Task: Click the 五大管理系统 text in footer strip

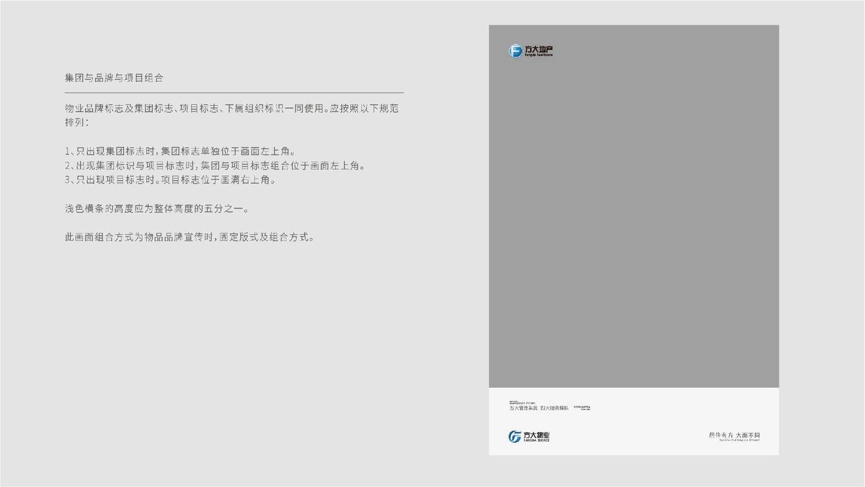Action: click(523, 408)
